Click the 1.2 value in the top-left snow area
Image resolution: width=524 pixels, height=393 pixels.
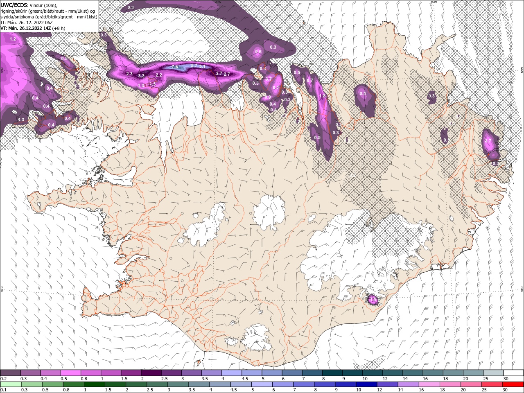pyautogui.click(x=12, y=39)
